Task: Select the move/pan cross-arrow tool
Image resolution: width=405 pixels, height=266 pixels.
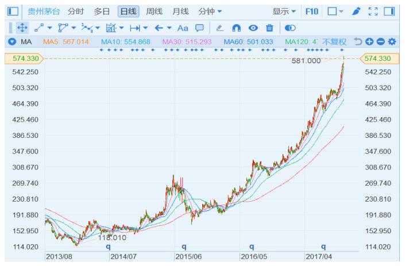Action: click(22, 28)
